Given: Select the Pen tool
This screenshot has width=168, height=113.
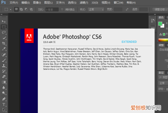Looking at the screenshot, I should coord(4,99).
